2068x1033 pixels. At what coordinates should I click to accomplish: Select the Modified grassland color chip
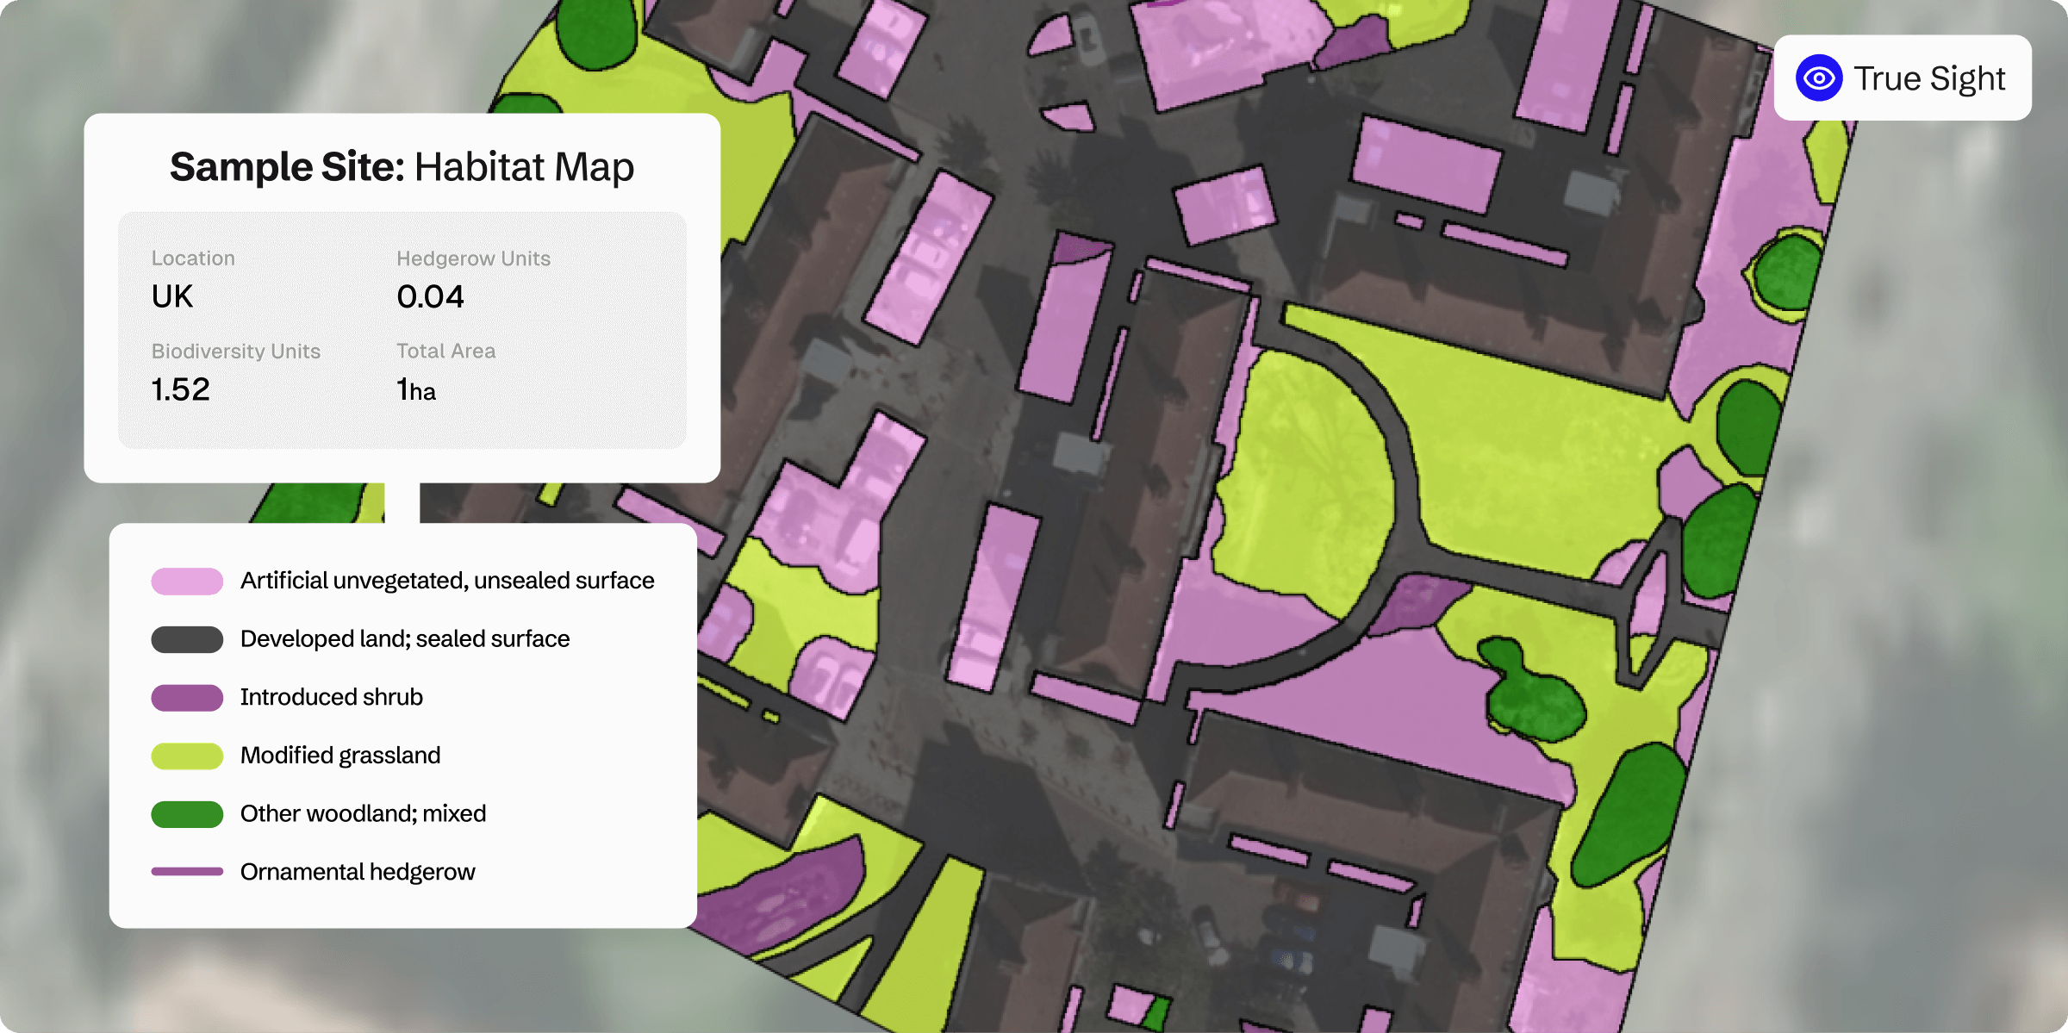(x=186, y=756)
